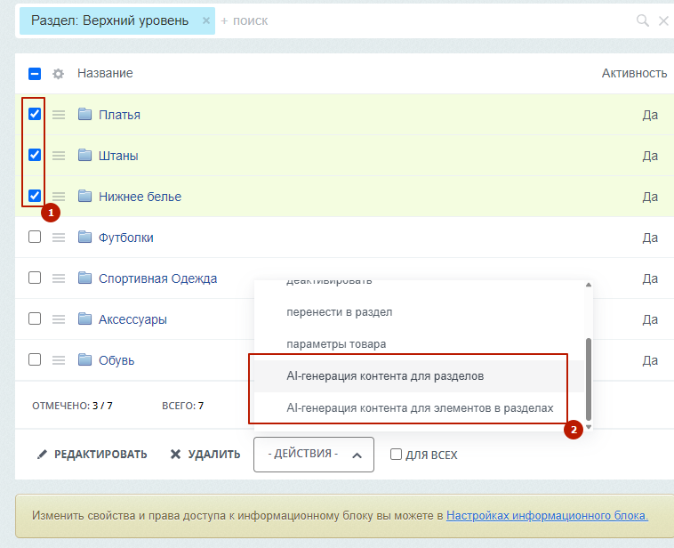This screenshot has width=674, height=548.
Task: Click the actions menu scroll-down arrow
Action: (589, 427)
